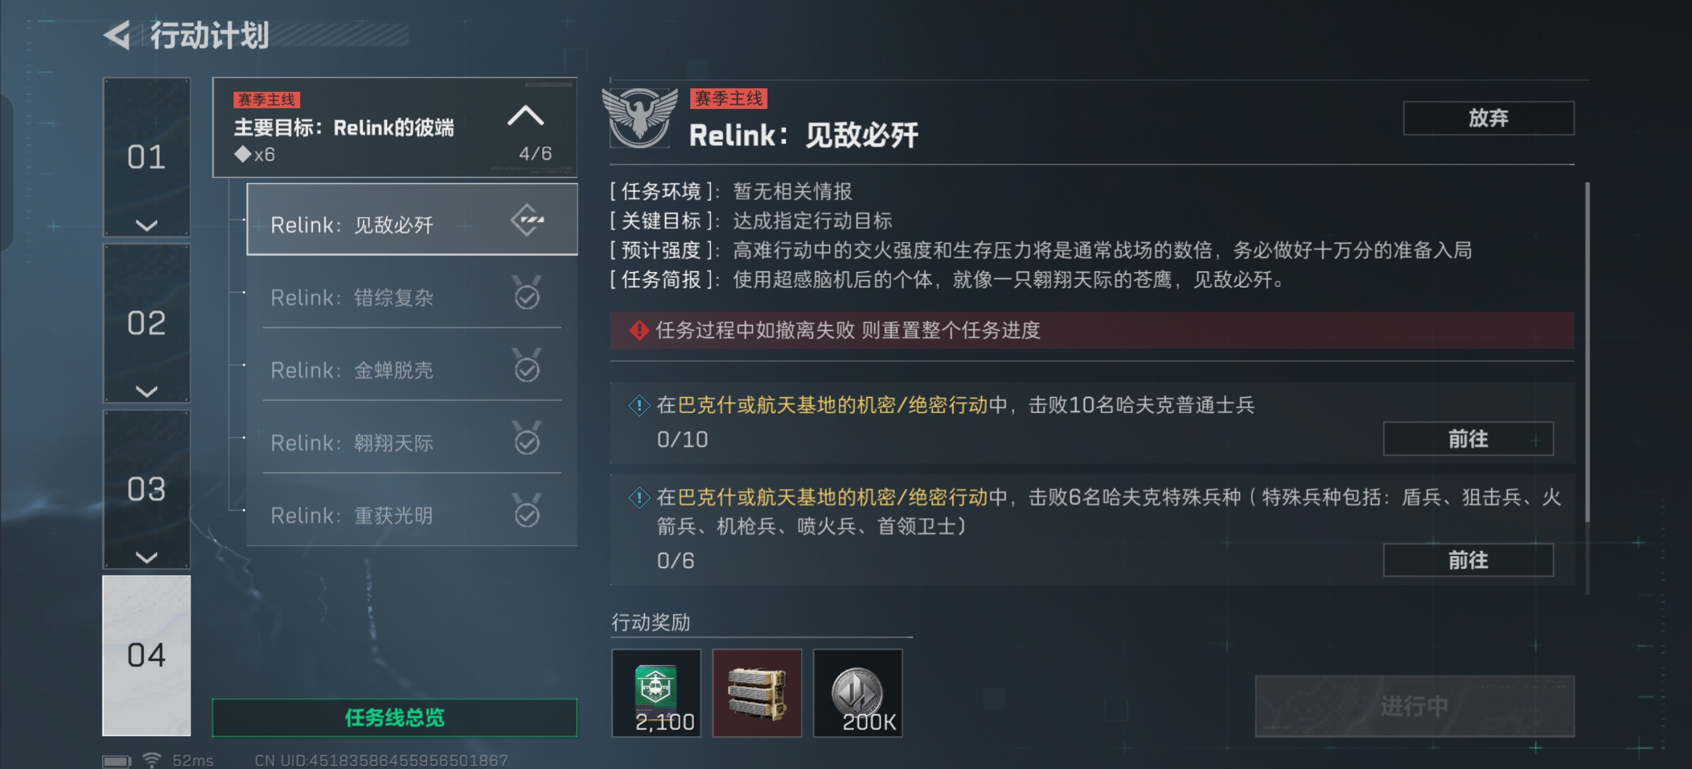Click the info icon beside the 击败10名哈夫克普通士兵 objective
This screenshot has width=1692, height=769.
click(x=639, y=405)
